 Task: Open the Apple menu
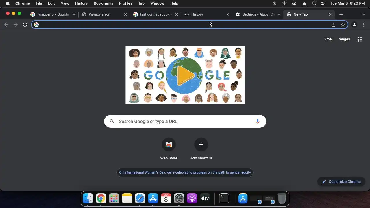pyautogui.click(x=8, y=3)
